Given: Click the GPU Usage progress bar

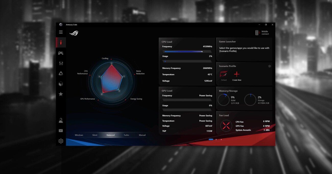Looking at the screenshot, I should click(x=187, y=110).
